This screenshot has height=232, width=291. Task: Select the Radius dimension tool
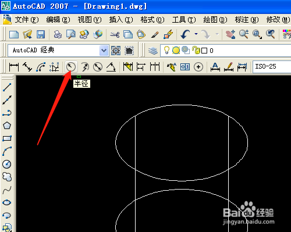70,67
